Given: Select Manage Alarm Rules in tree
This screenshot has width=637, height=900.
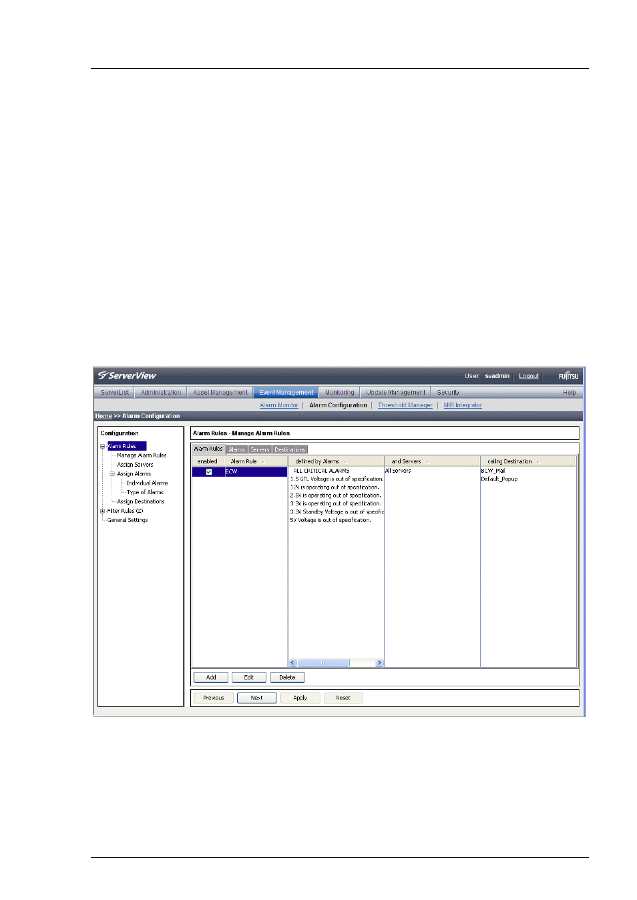Looking at the screenshot, I should [x=142, y=455].
